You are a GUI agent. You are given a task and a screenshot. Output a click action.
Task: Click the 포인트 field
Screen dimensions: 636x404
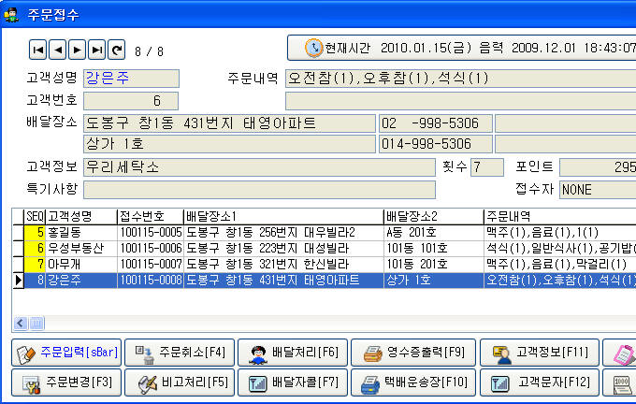[x=598, y=167]
